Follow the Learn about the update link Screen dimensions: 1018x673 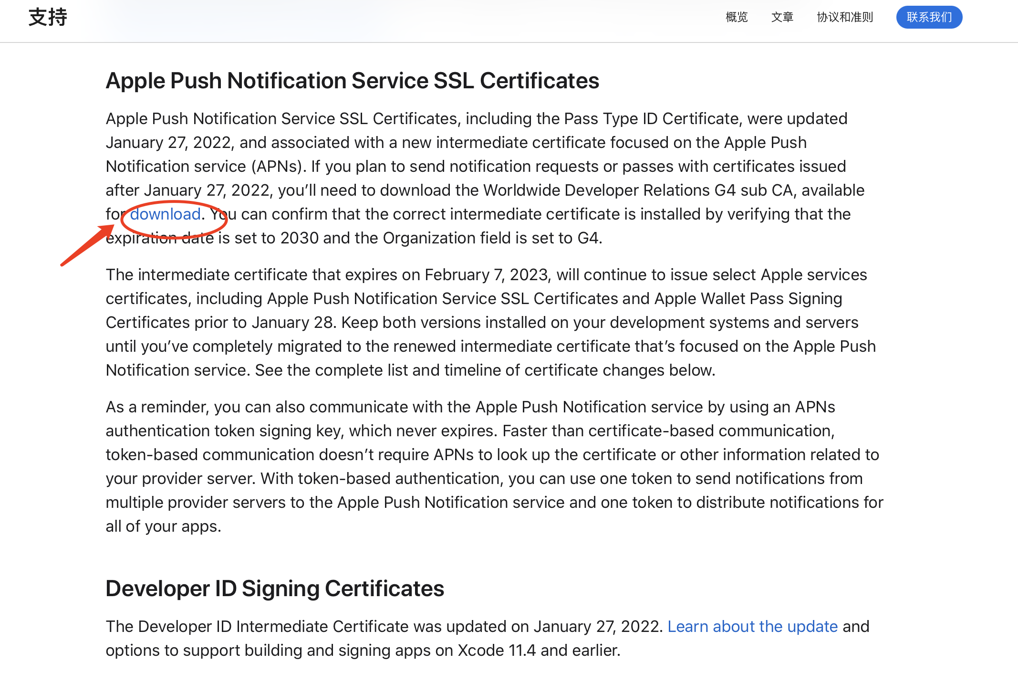tap(753, 626)
